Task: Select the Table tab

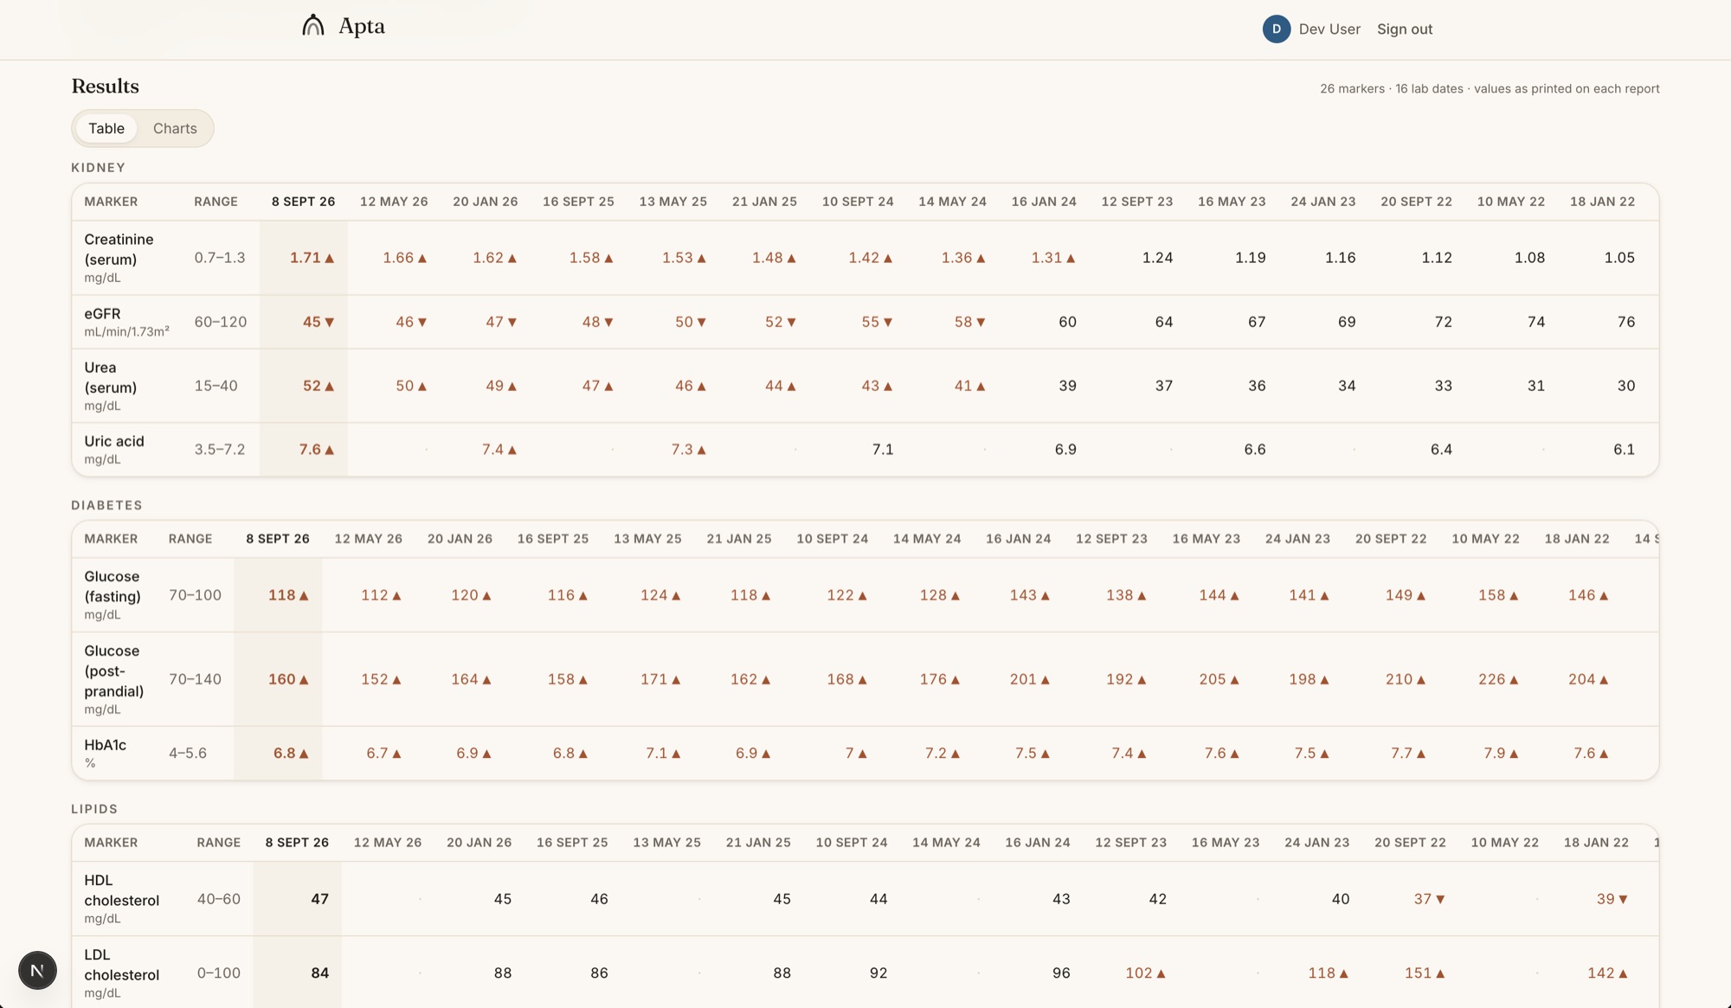Action: [106, 128]
